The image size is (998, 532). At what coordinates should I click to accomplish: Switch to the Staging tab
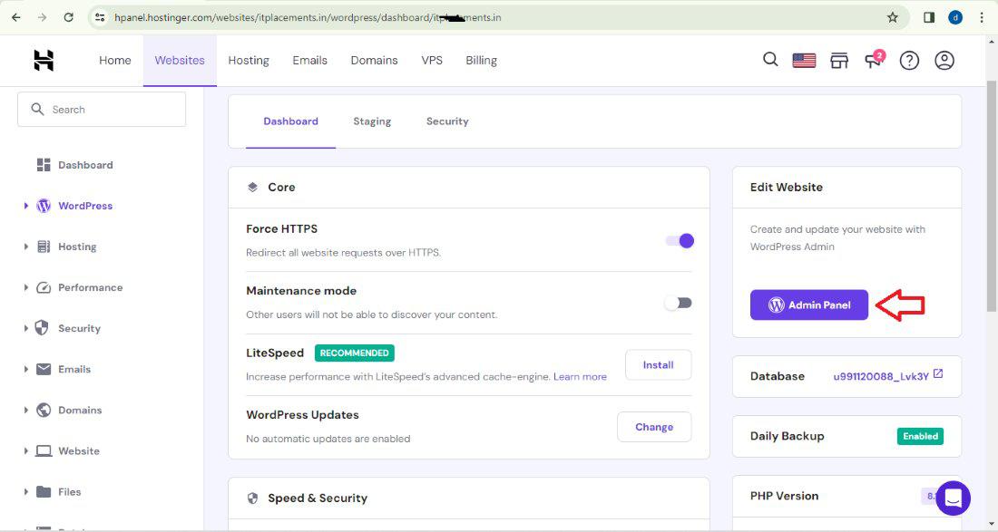coord(372,121)
